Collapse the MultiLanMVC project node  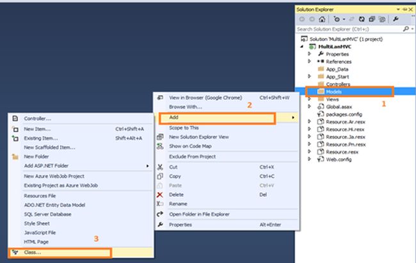[x=301, y=47]
